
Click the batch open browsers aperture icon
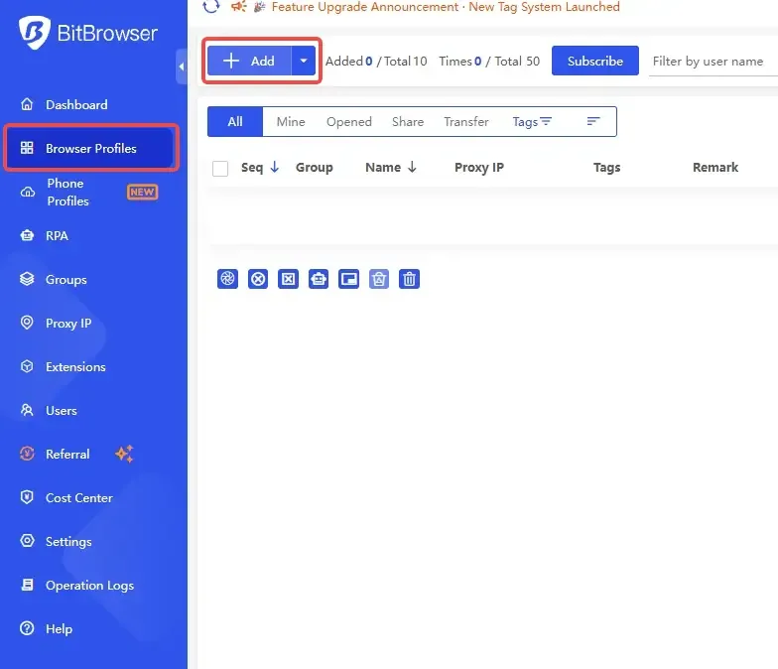point(227,279)
